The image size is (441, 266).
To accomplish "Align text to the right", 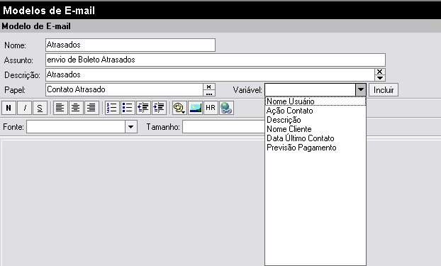I will [x=91, y=108].
